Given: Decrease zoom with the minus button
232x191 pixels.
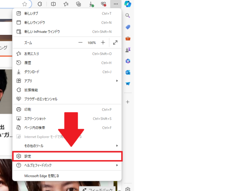Looking at the screenshot, I should point(80,43).
